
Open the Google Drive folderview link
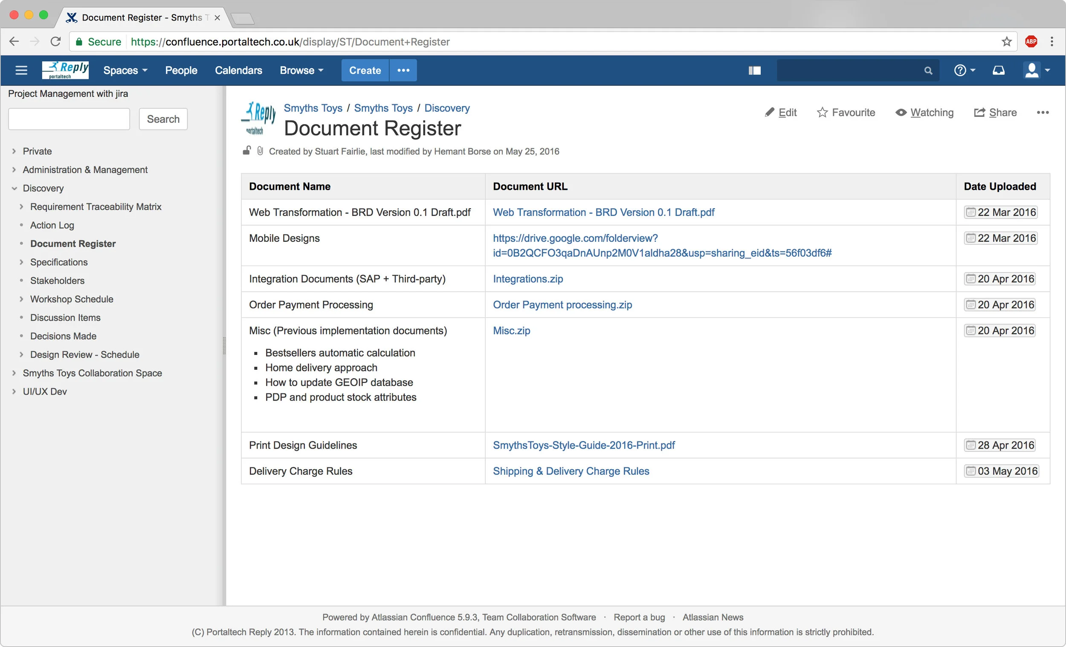pos(662,245)
